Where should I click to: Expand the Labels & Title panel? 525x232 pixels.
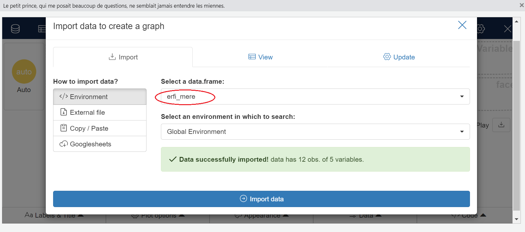pos(54,216)
